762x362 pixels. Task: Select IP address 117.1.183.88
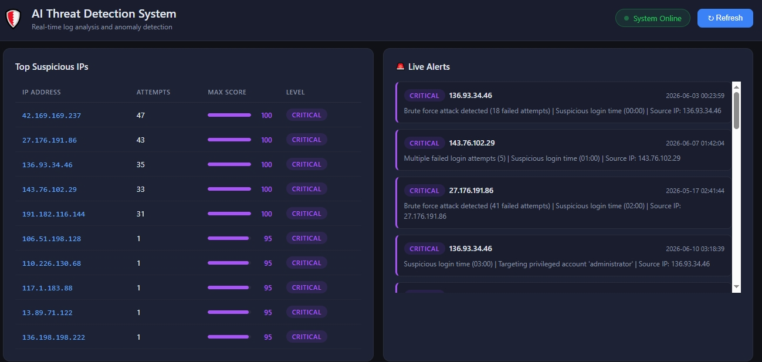(48, 288)
